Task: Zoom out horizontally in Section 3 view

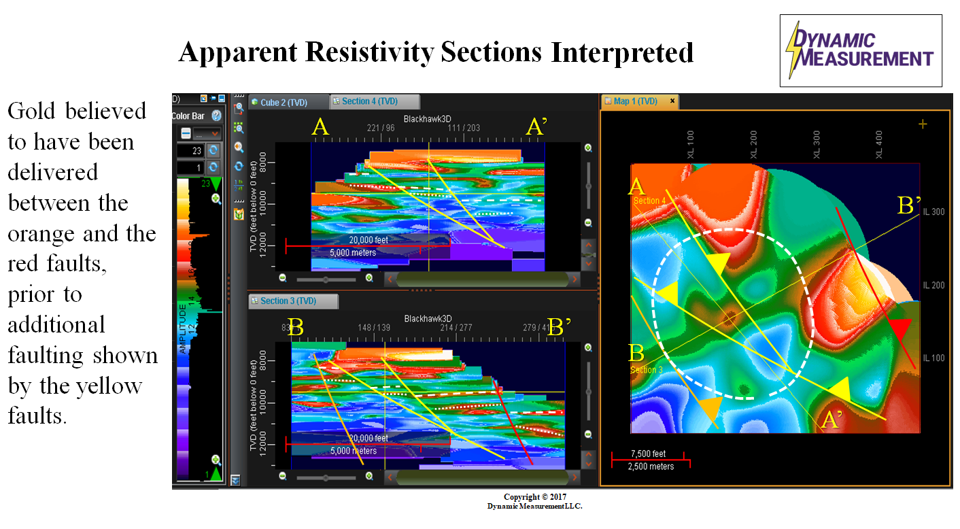Action: (284, 477)
